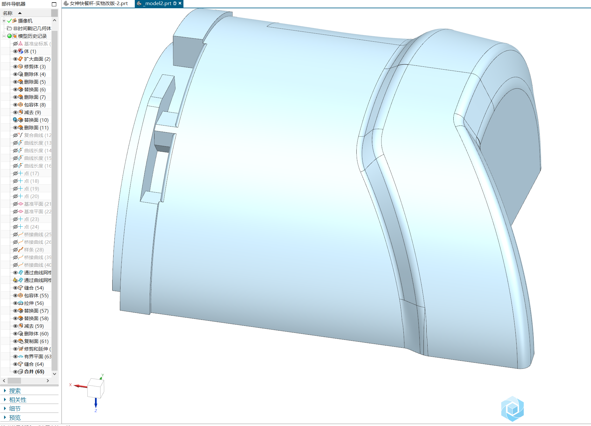Click the 删除体 (4) delete body icon
This screenshot has height=426, width=591.
[21, 74]
